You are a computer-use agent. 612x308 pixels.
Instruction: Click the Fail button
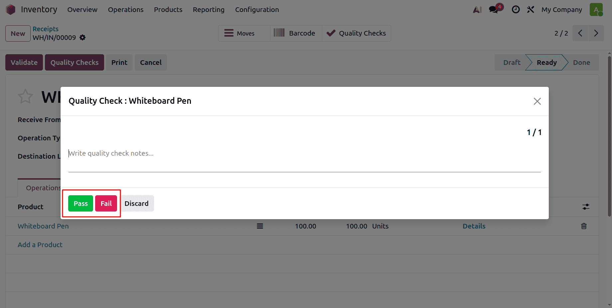pyautogui.click(x=106, y=203)
